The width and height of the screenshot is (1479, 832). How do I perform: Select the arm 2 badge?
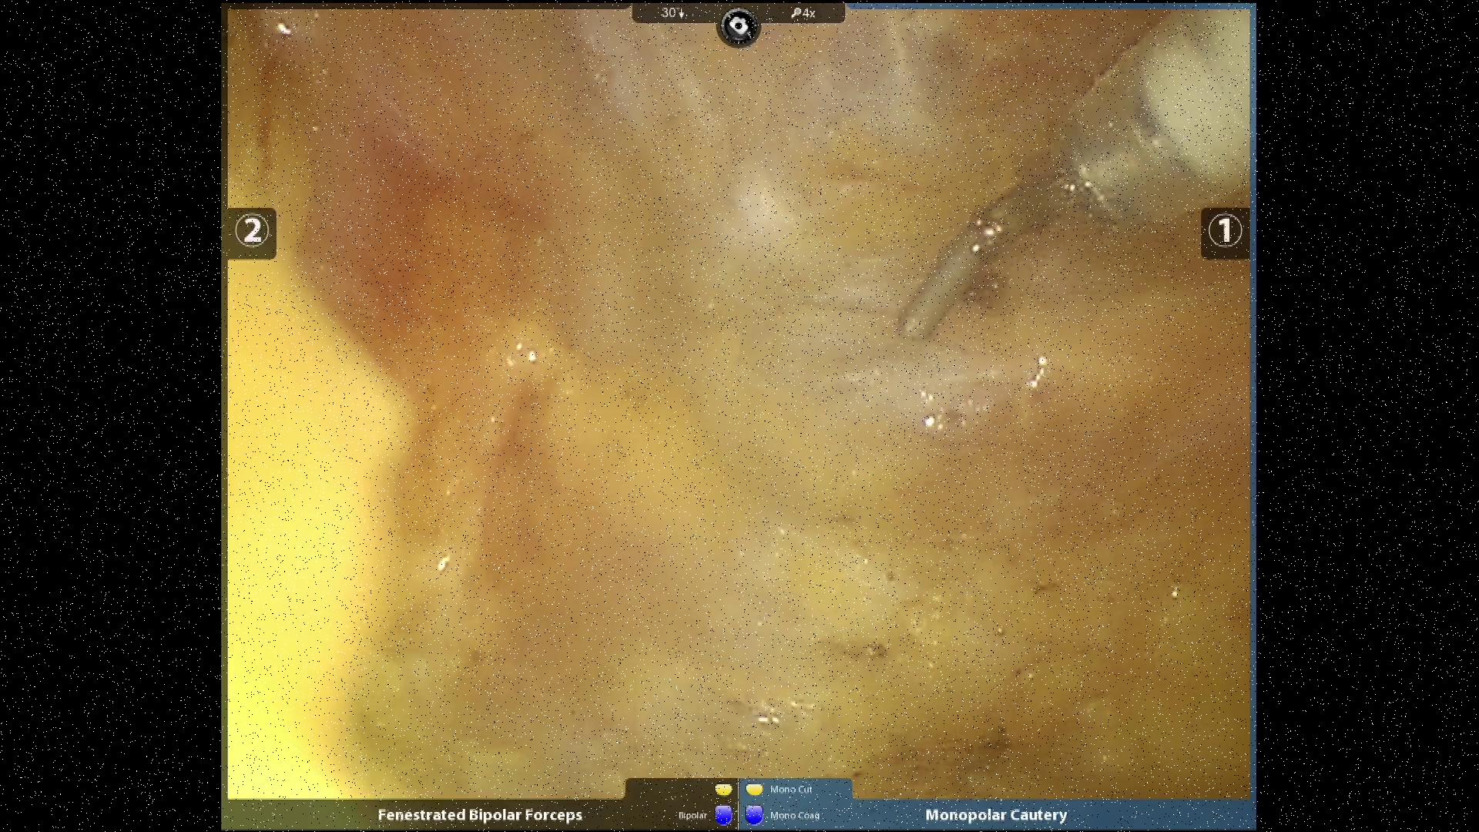pos(252,233)
